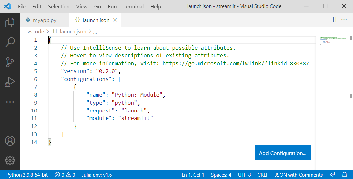Viewport: 353px width, 179px height.
Task: Change JSON with Comments language mode
Action: click(299, 175)
